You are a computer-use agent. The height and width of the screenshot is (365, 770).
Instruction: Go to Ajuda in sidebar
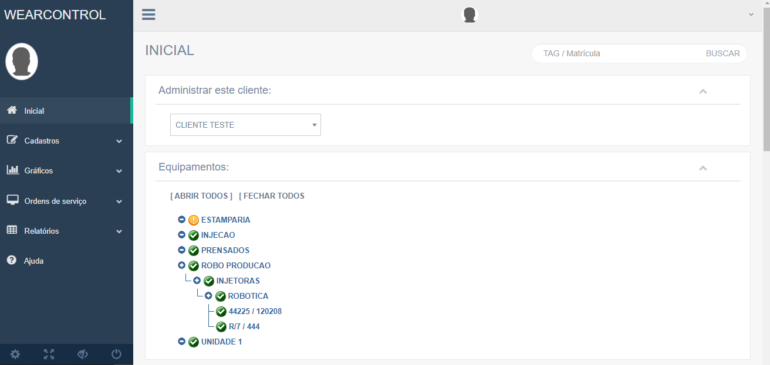point(33,261)
